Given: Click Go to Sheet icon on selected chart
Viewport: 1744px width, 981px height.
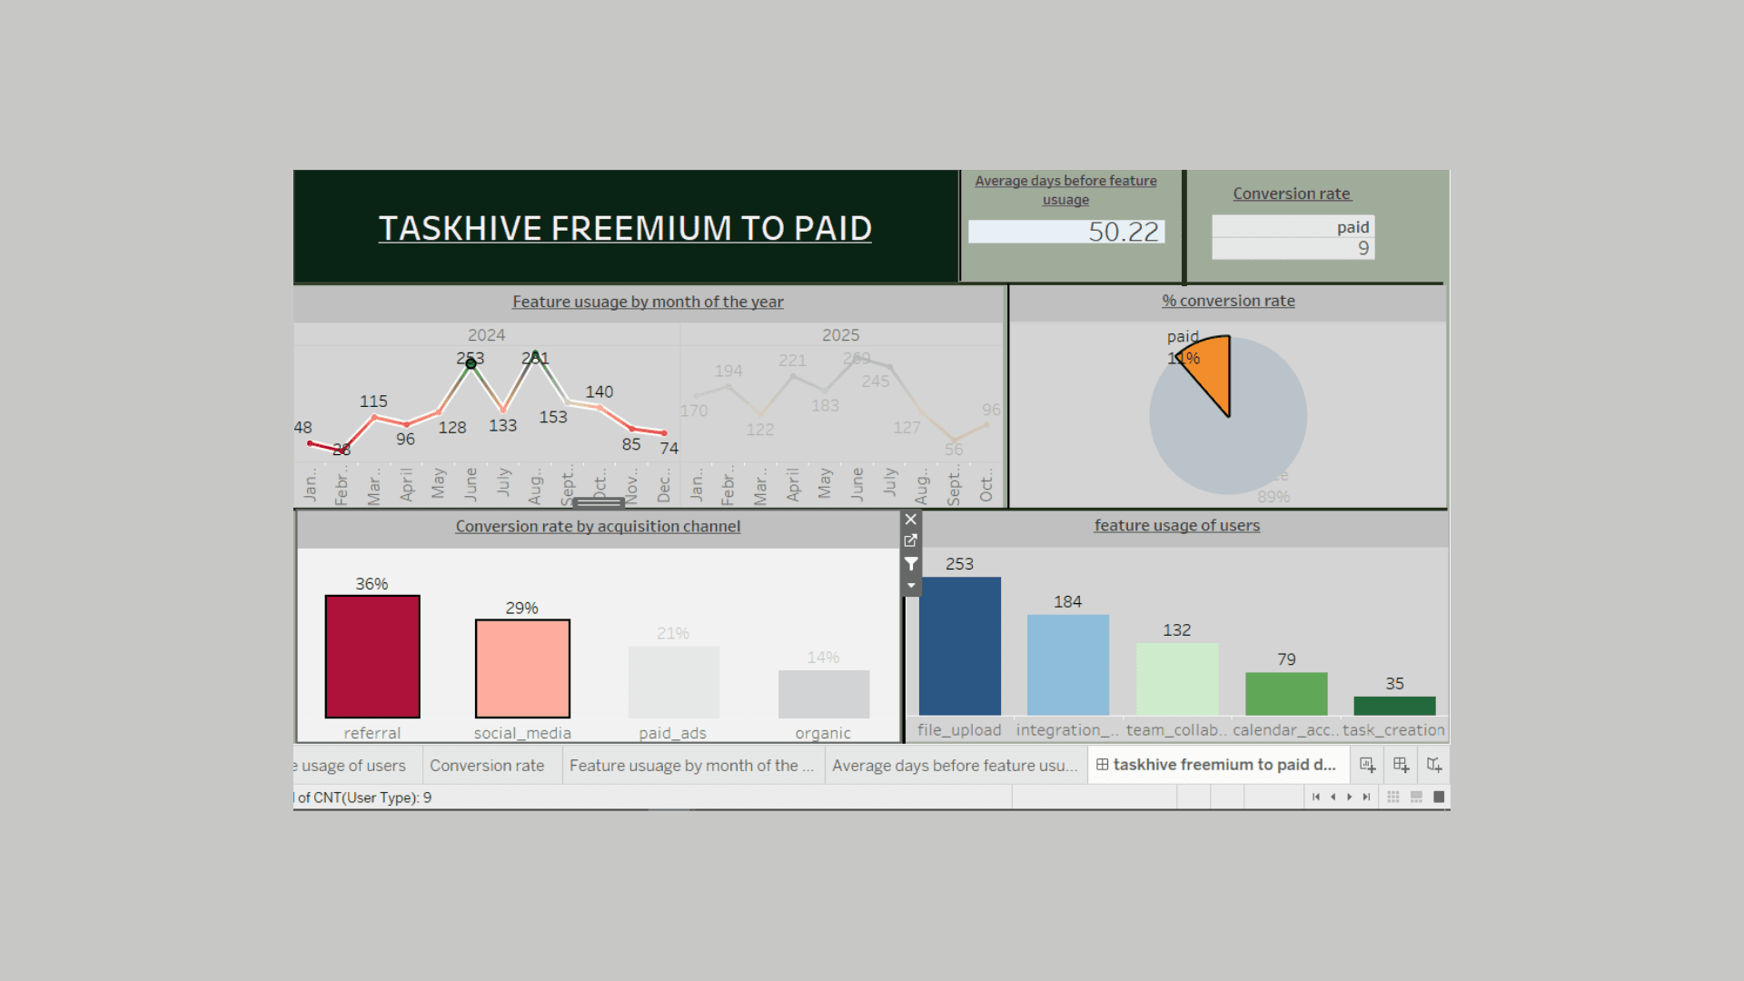Looking at the screenshot, I should [911, 540].
